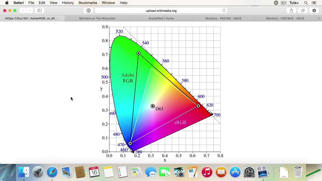This screenshot has height=181, width=322.
Task: Open App Store from the Dock
Action: point(235,172)
